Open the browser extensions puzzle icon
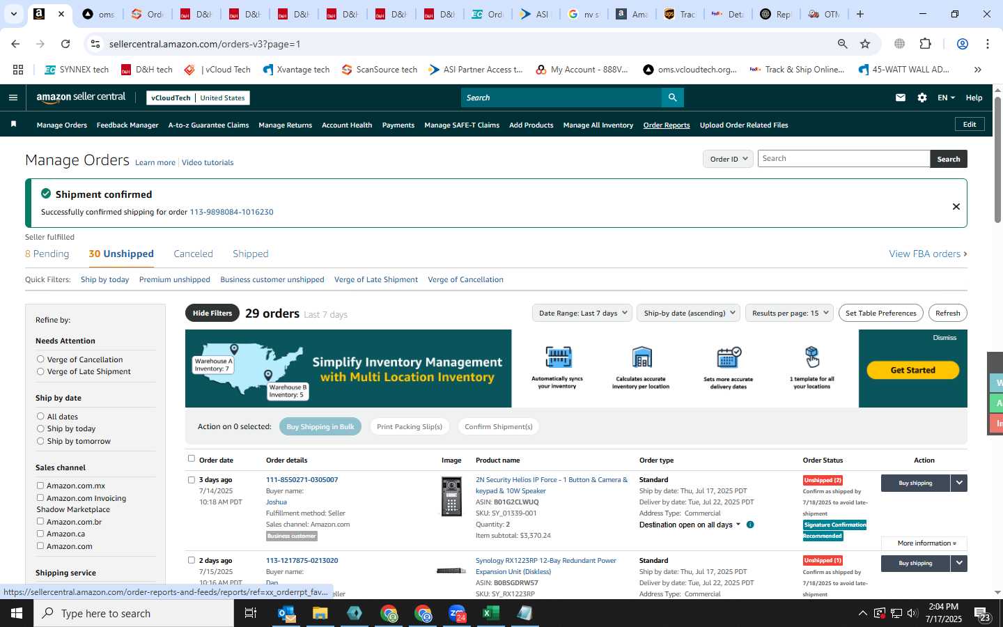This screenshot has width=1003, height=627. pos(926,44)
